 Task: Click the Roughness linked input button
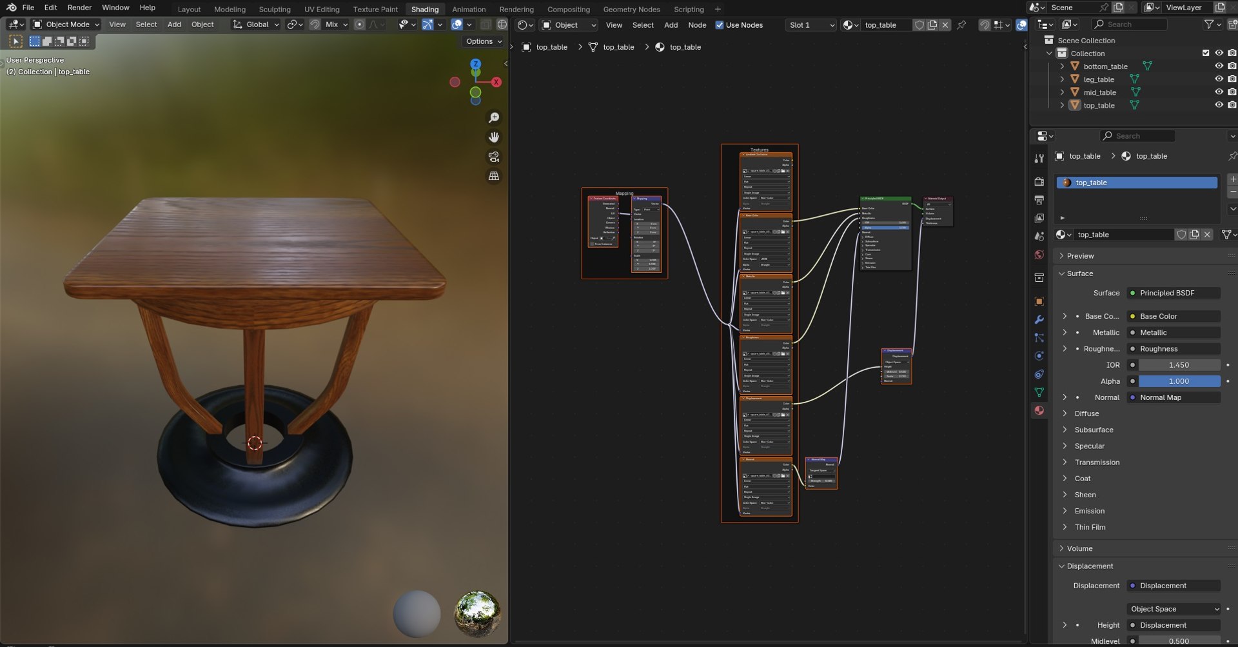tap(1174, 349)
